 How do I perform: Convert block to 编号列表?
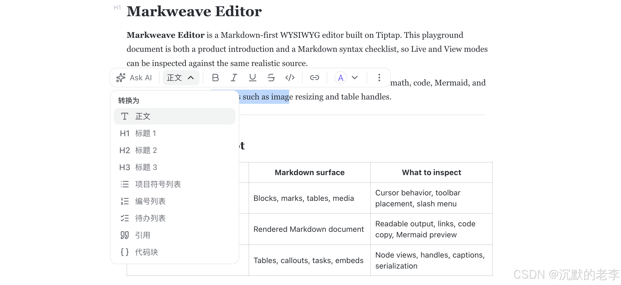175,201
